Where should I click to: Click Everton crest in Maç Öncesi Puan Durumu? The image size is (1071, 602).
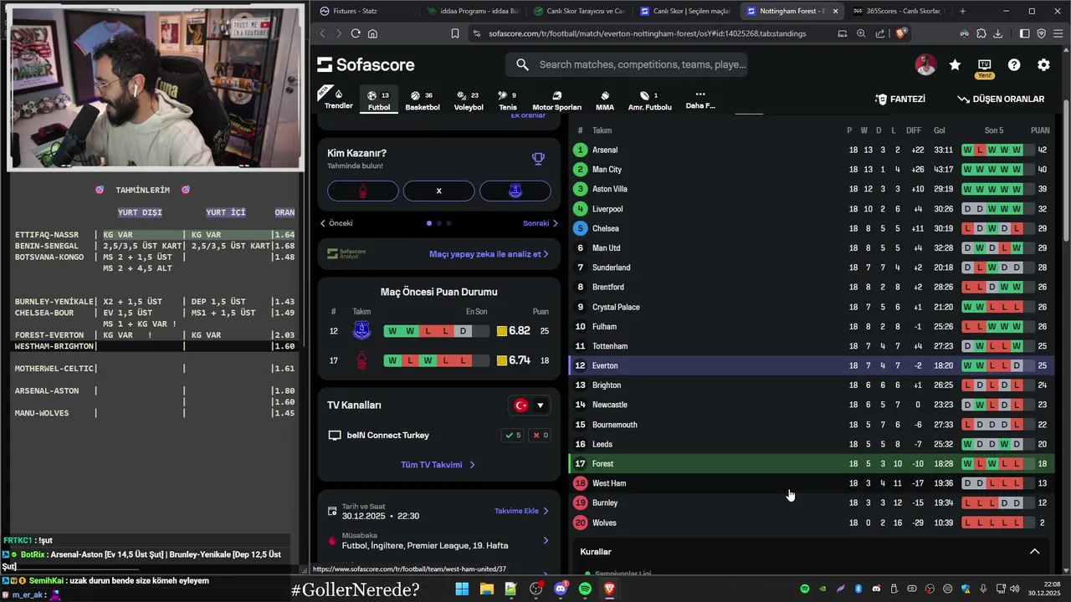point(361,331)
